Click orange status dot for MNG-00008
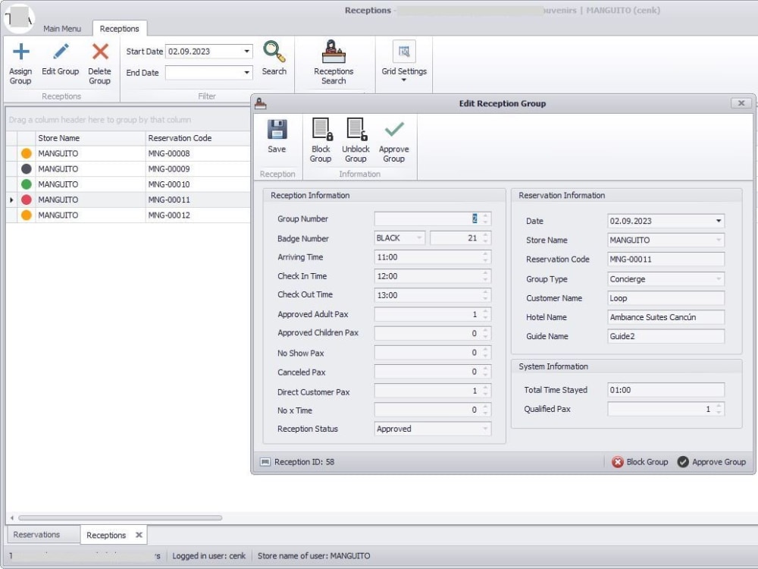758x569 pixels. [x=26, y=153]
